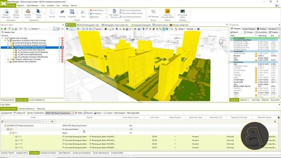Toggle the highlighted select-mode button in 3D toolbar
Screen dimensions: 281x158
72,29
